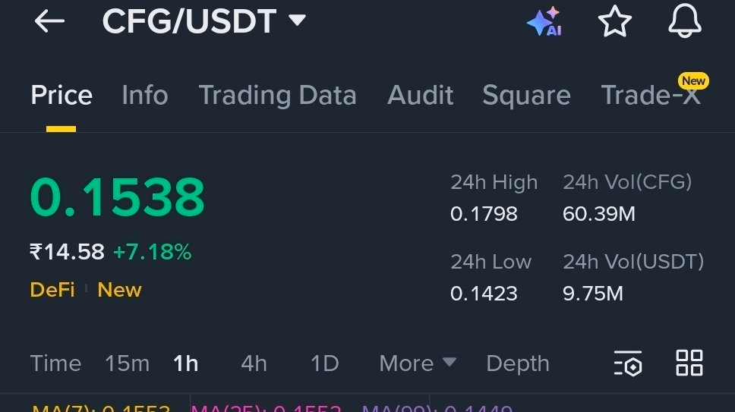Open chart indicator settings icon

click(628, 363)
